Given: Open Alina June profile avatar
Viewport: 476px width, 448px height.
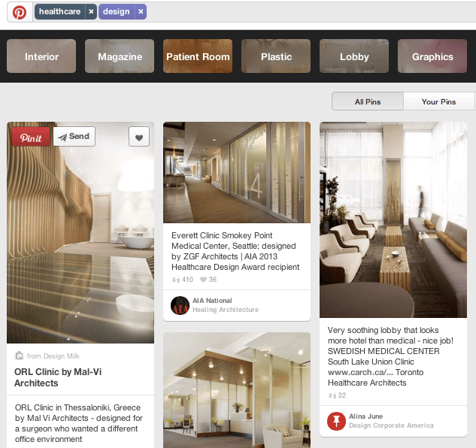Looking at the screenshot, I should [336, 421].
